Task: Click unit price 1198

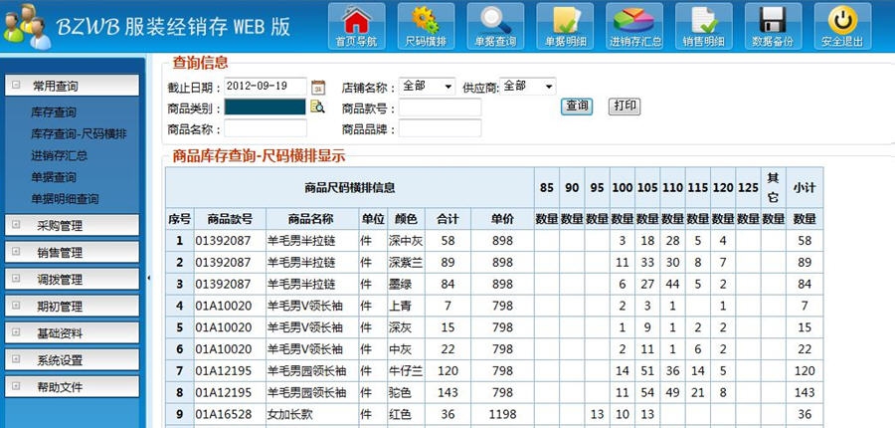Action: pyautogui.click(x=502, y=414)
